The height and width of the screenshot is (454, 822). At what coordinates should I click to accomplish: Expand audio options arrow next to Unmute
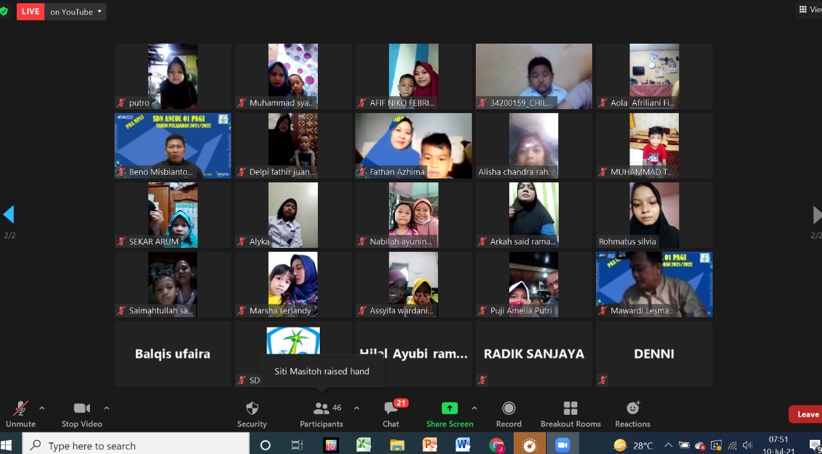[x=42, y=408]
